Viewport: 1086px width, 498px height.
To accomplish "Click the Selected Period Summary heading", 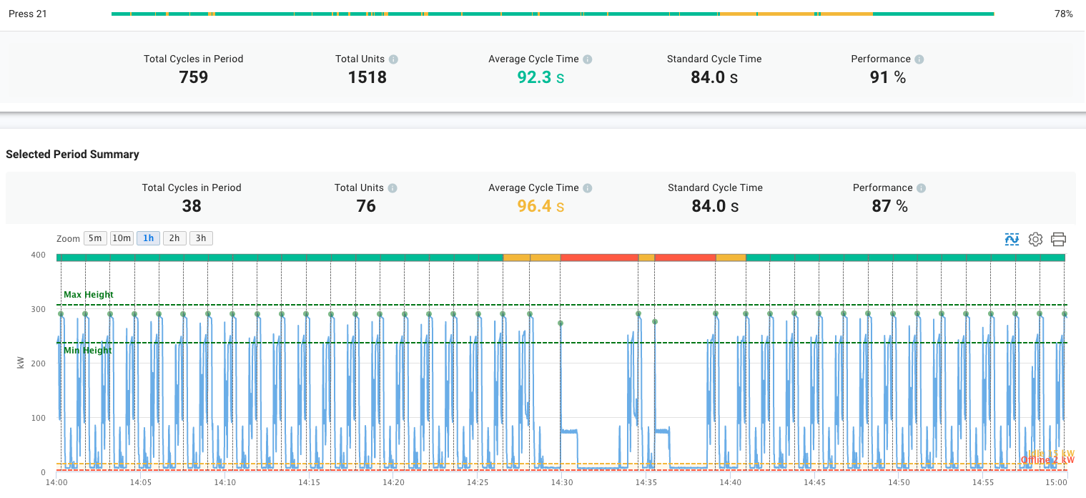I will coord(71,155).
